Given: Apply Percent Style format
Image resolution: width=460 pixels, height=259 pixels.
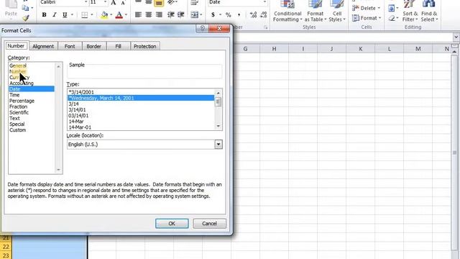Looking at the screenshot, I should (x=229, y=14).
